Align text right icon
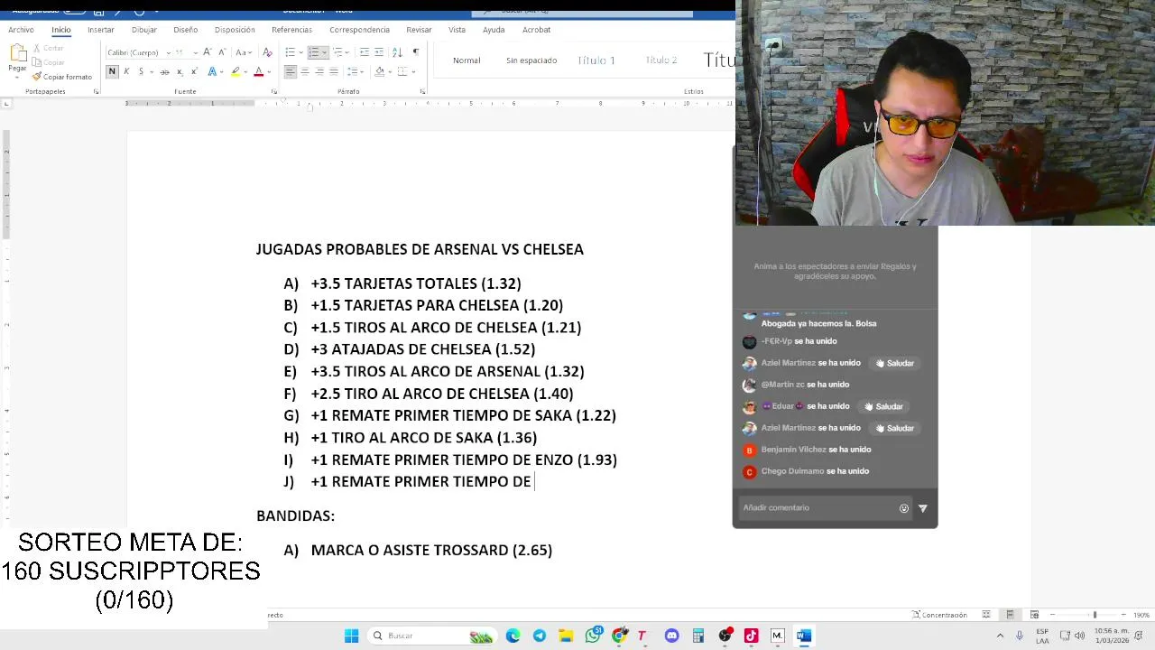Viewport: 1155px width, 650px height. click(x=319, y=71)
